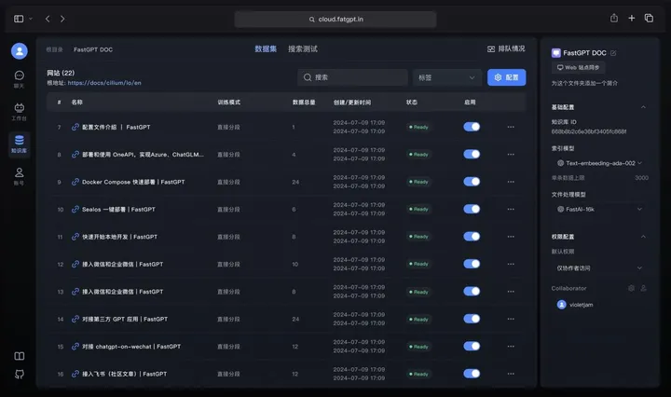
Task: Click the browser address bar
Action: tap(335, 20)
